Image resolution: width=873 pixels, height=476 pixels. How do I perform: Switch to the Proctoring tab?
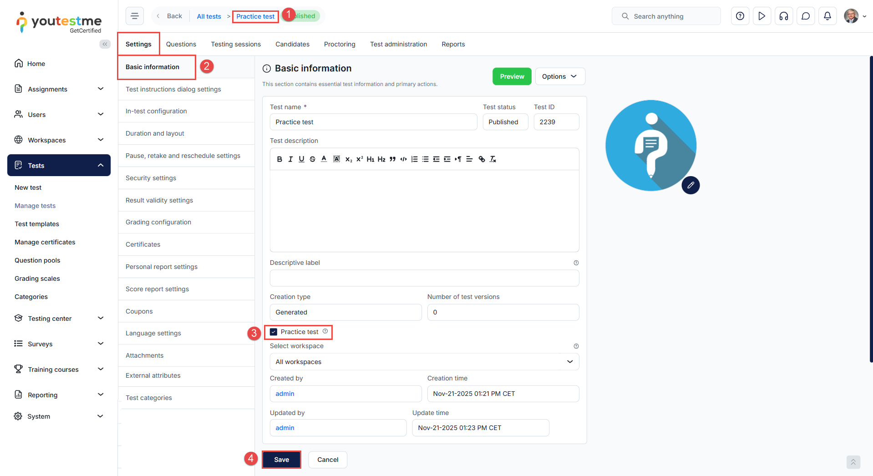pyautogui.click(x=340, y=44)
